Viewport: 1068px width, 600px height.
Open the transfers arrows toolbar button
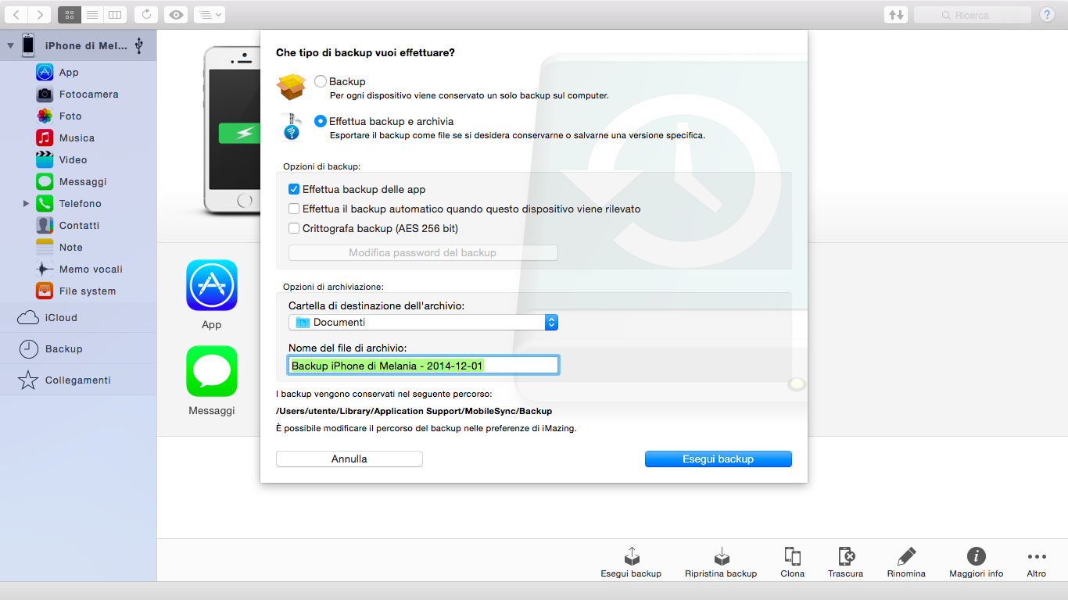895,15
